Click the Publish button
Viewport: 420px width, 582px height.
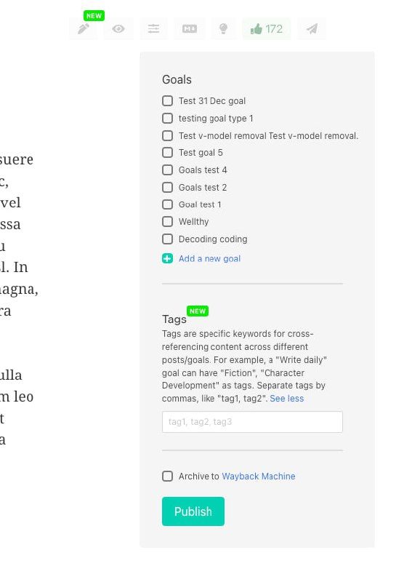(193, 511)
